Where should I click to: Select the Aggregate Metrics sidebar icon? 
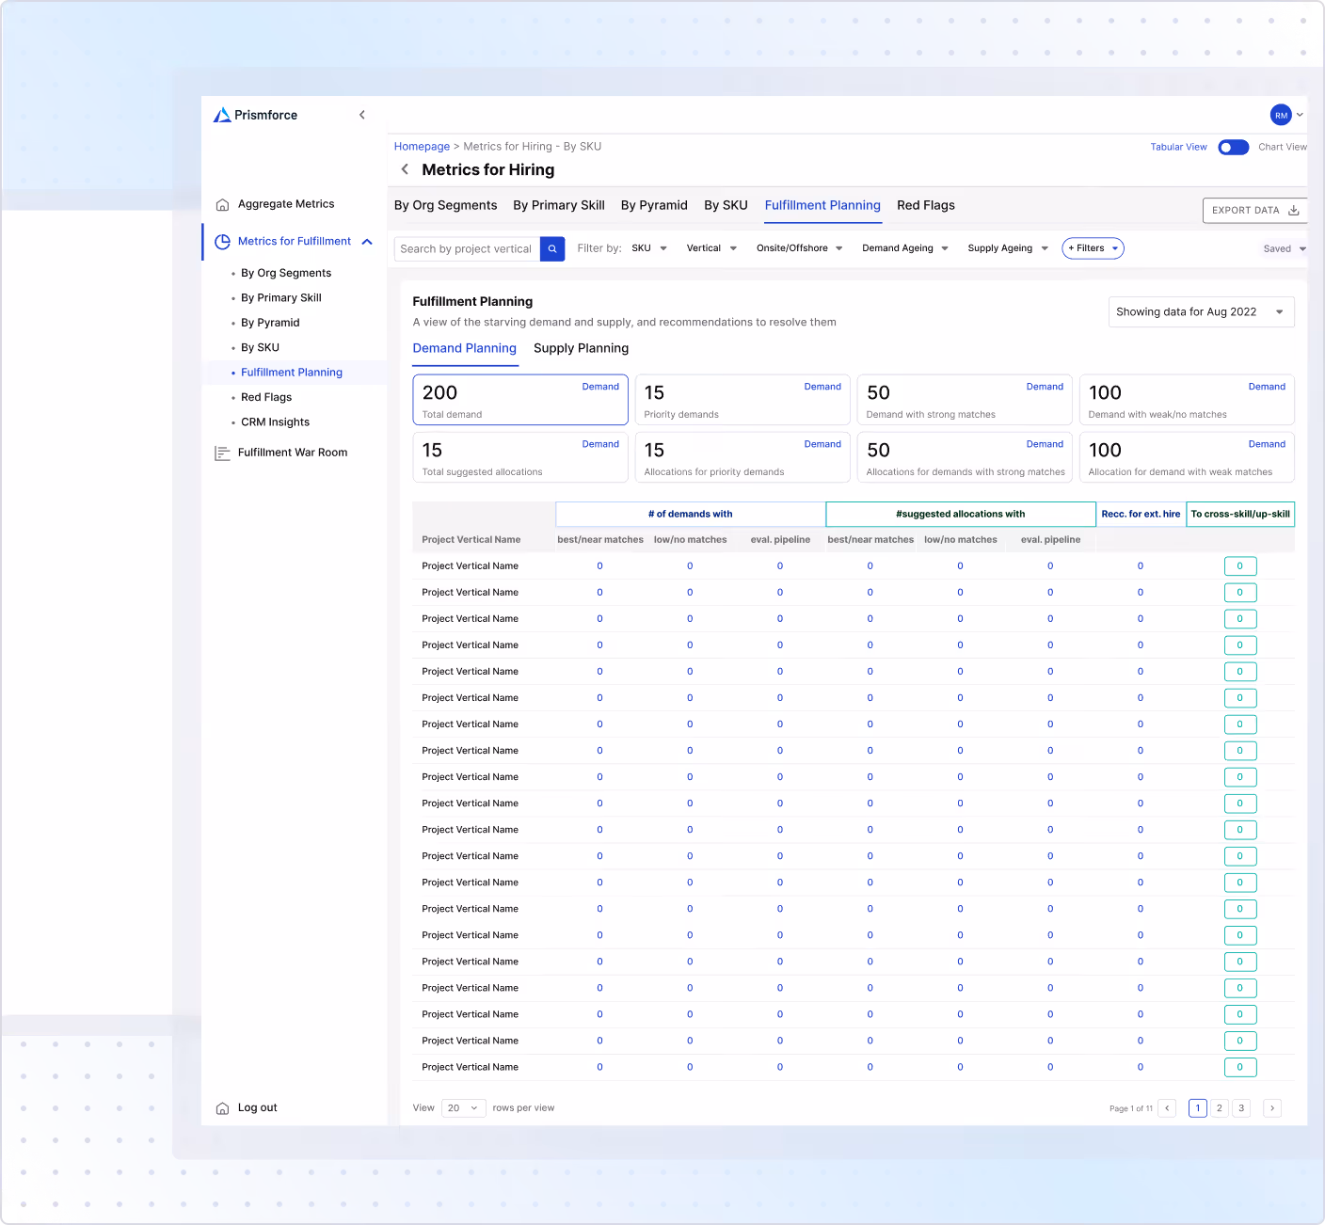pyautogui.click(x=222, y=204)
